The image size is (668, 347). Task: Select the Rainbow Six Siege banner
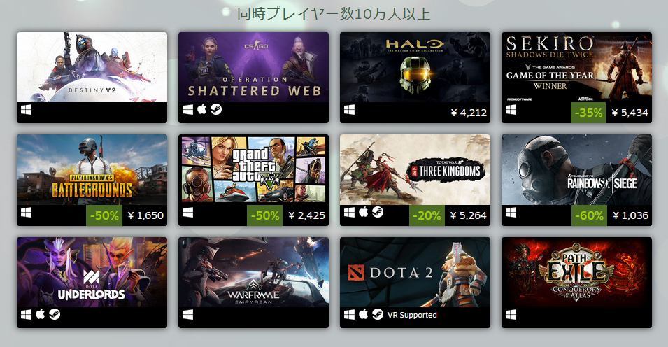click(x=576, y=170)
